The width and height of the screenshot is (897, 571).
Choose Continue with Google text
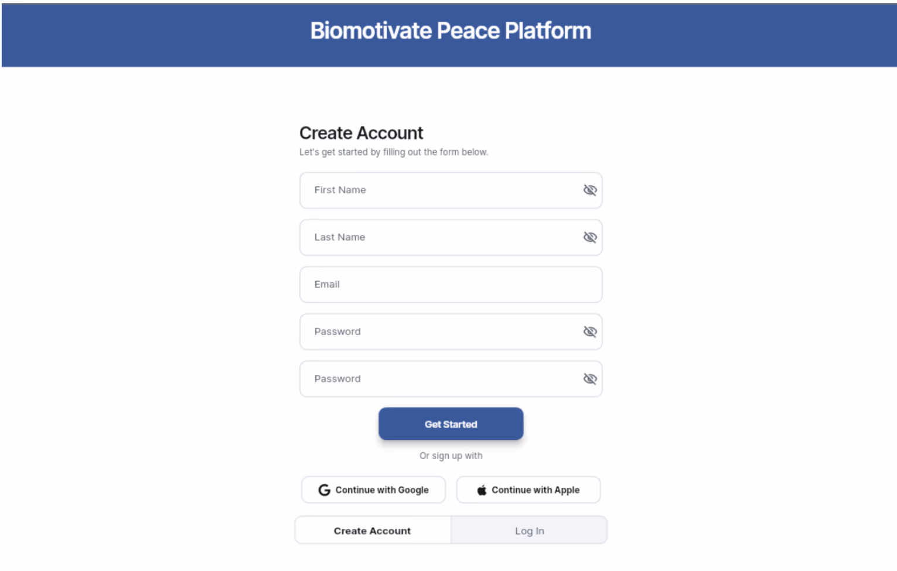point(382,490)
